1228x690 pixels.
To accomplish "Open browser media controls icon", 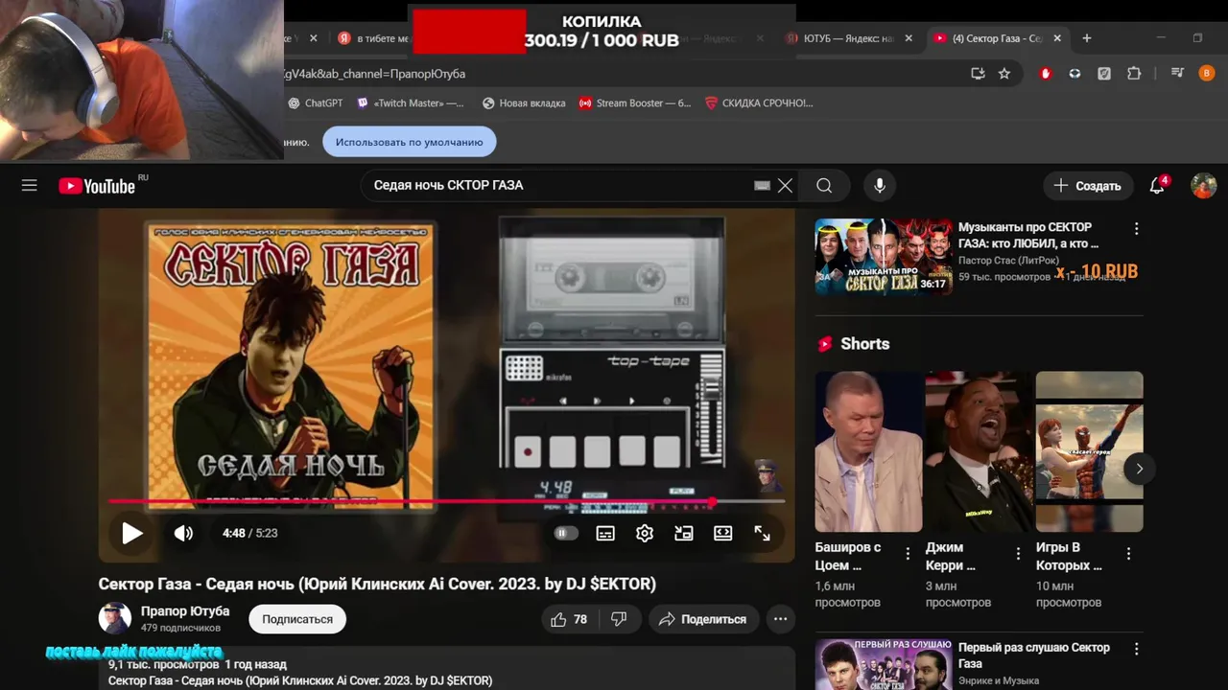I will point(1177,74).
